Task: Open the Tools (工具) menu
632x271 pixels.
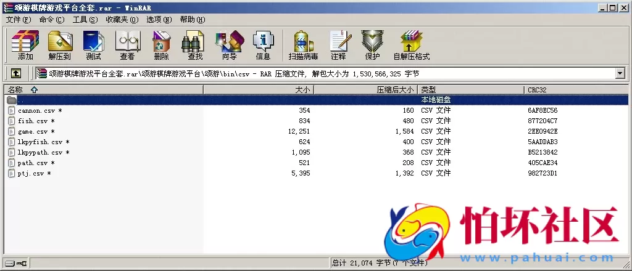Action: tap(85, 20)
